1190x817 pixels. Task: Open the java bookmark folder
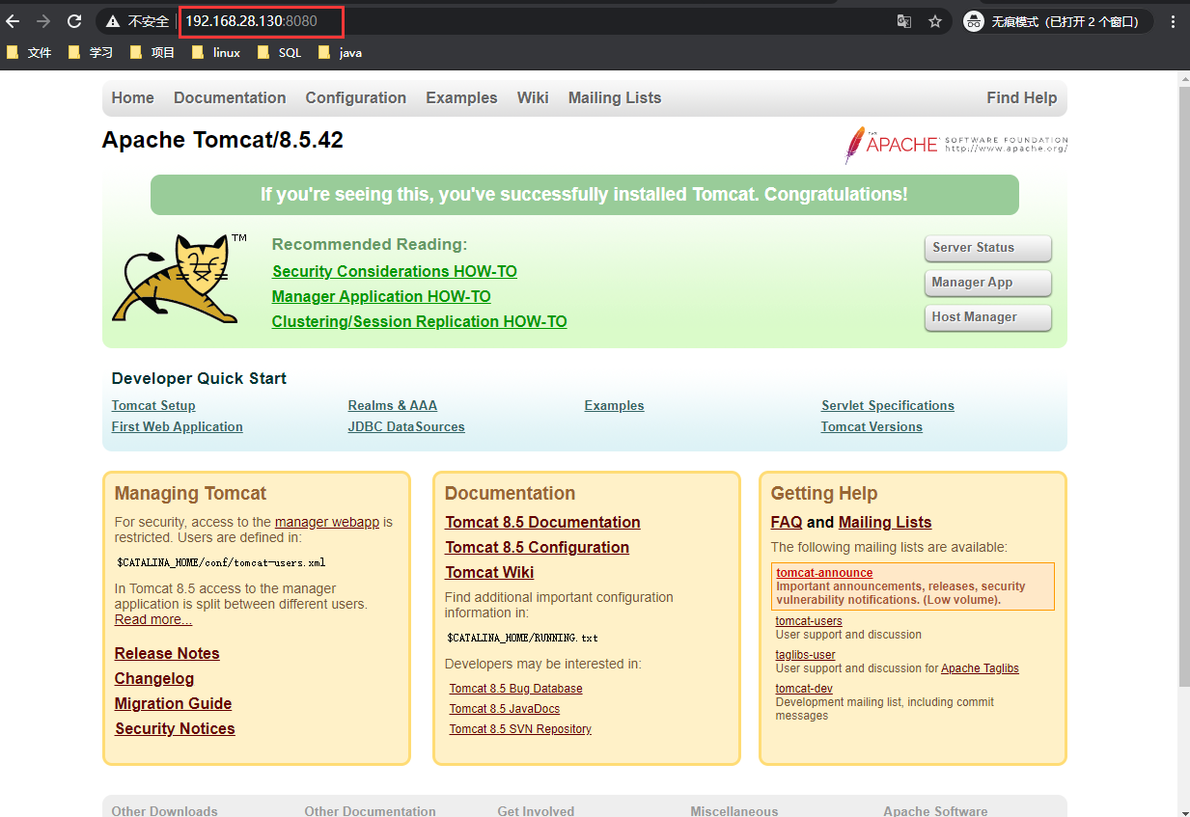[x=341, y=53]
